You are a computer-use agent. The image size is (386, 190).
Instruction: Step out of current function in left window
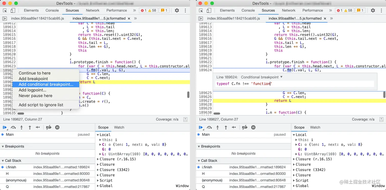[x=30, y=127]
